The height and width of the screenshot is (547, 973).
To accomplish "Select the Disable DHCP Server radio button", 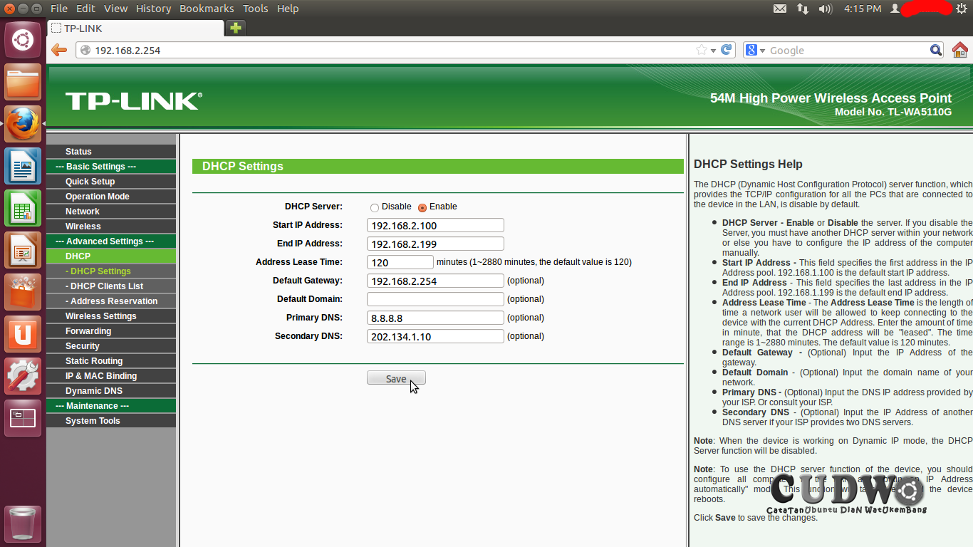I will [x=375, y=207].
